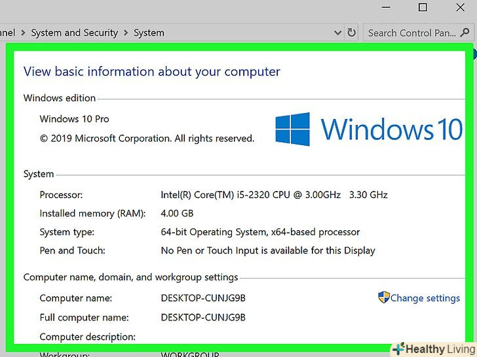Select the System breadcrumb item

(149, 33)
